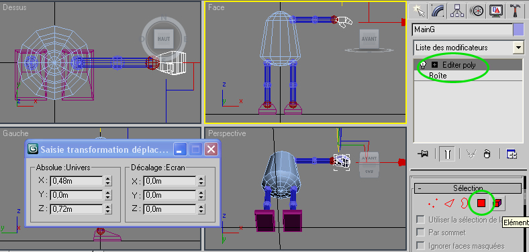This screenshot has height=252, width=529.
Task: Check the 'Par sommet' option
Action: [x=420, y=233]
